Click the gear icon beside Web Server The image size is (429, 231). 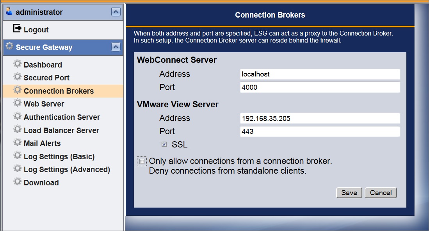pos(17,103)
